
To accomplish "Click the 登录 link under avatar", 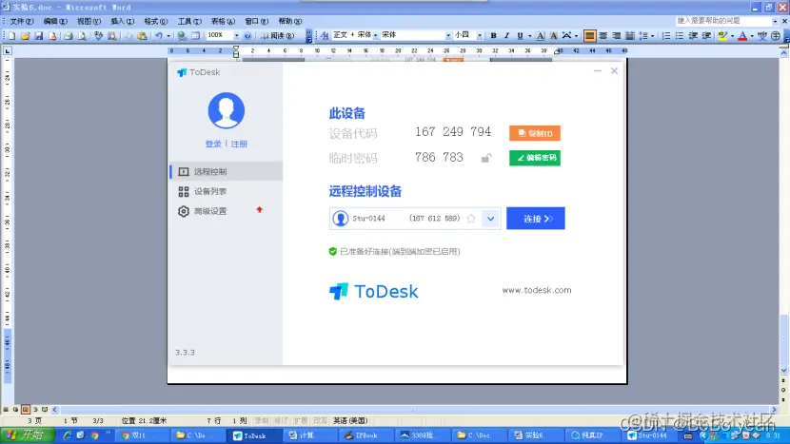I will point(213,144).
